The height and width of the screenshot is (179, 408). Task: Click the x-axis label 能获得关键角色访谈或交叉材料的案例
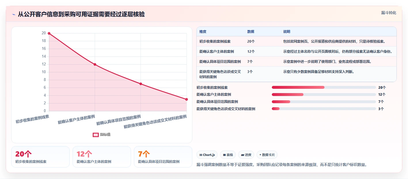(155, 121)
